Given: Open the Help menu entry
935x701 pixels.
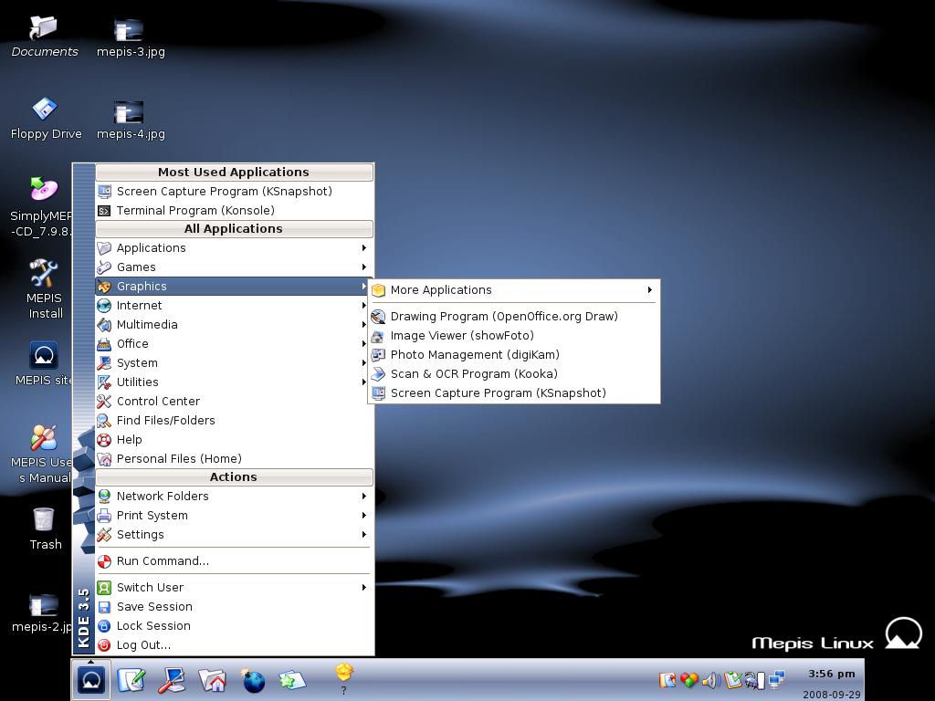Looking at the screenshot, I should tap(235, 439).
